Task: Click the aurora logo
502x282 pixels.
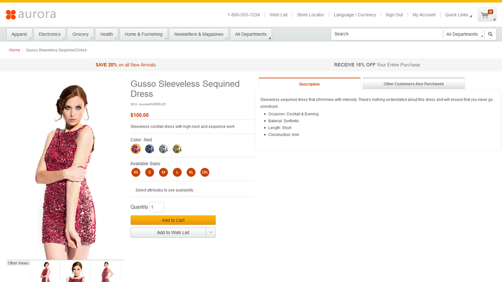Action: [x=31, y=14]
